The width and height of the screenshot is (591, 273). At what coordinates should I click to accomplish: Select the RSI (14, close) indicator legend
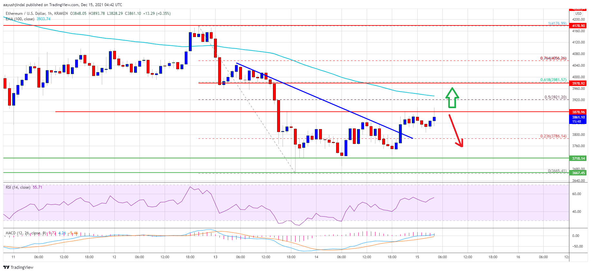tap(18, 187)
